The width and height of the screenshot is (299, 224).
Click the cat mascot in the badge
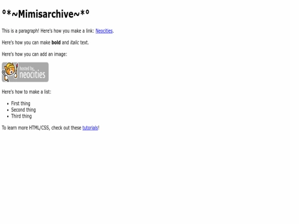point(9,71)
